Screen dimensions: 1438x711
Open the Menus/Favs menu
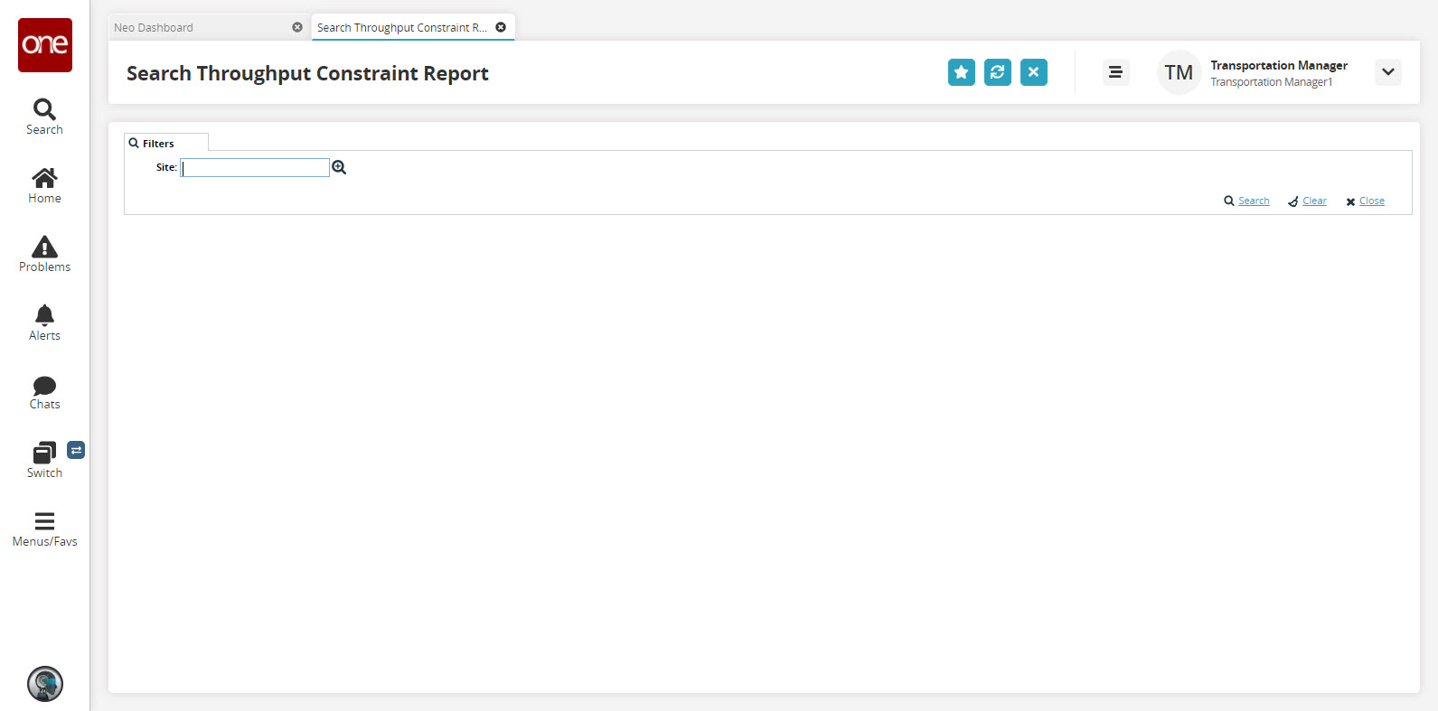click(x=44, y=529)
